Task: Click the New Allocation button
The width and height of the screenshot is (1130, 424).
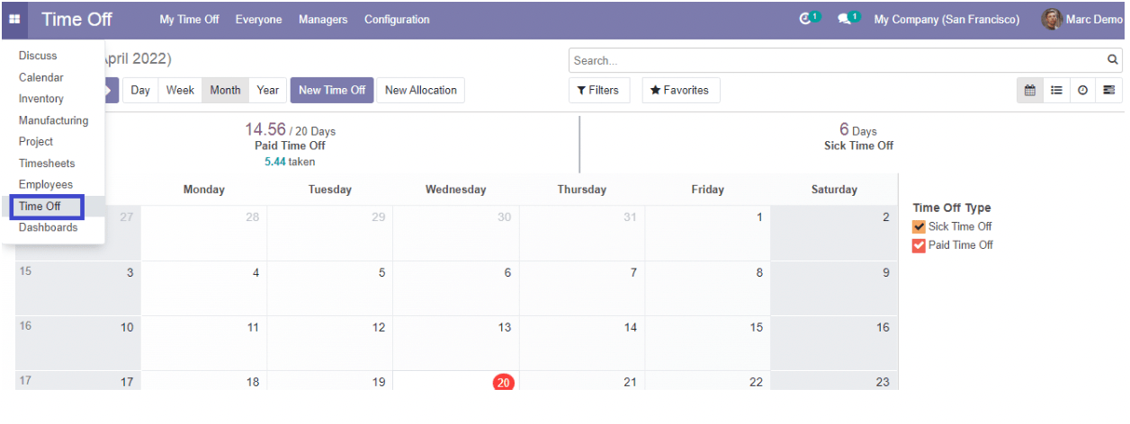Action: (421, 90)
